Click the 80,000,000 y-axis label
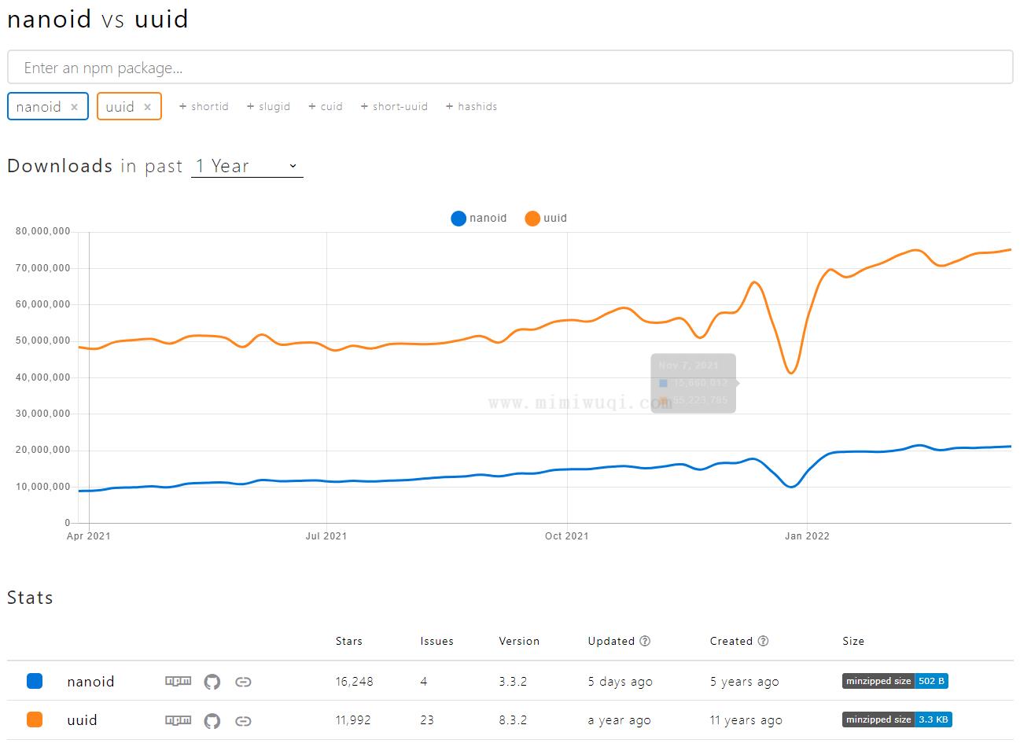This screenshot has height=747, width=1020. tap(43, 232)
